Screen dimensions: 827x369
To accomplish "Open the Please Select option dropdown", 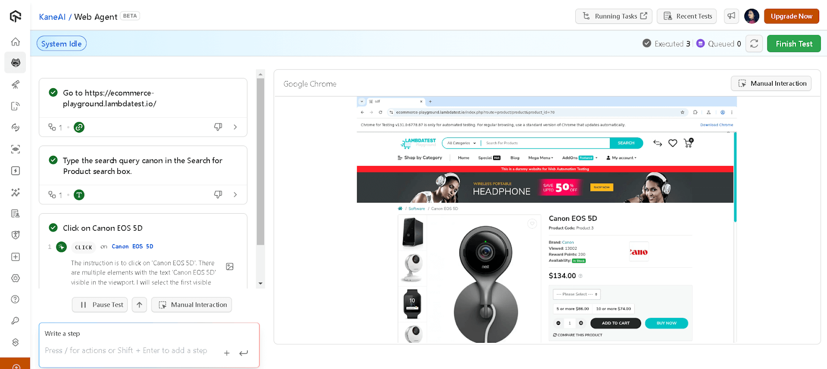I will click(577, 294).
